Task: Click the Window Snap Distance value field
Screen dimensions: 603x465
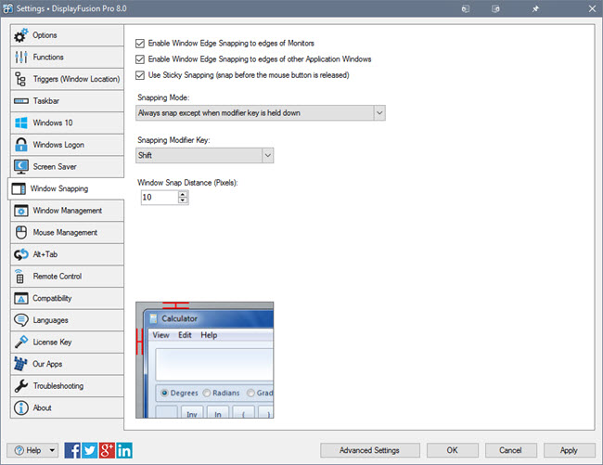Action: coord(160,198)
